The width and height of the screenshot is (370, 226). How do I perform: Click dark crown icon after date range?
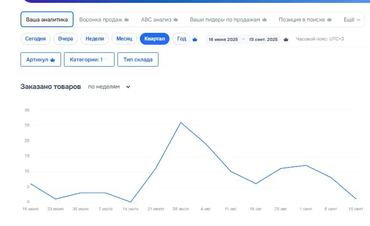tap(286, 39)
